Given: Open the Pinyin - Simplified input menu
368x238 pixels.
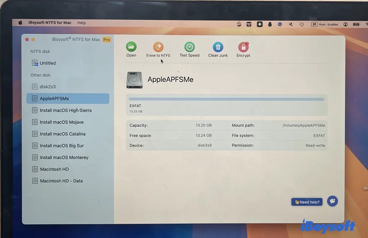Looking at the screenshot, I should [x=325, y=24].
